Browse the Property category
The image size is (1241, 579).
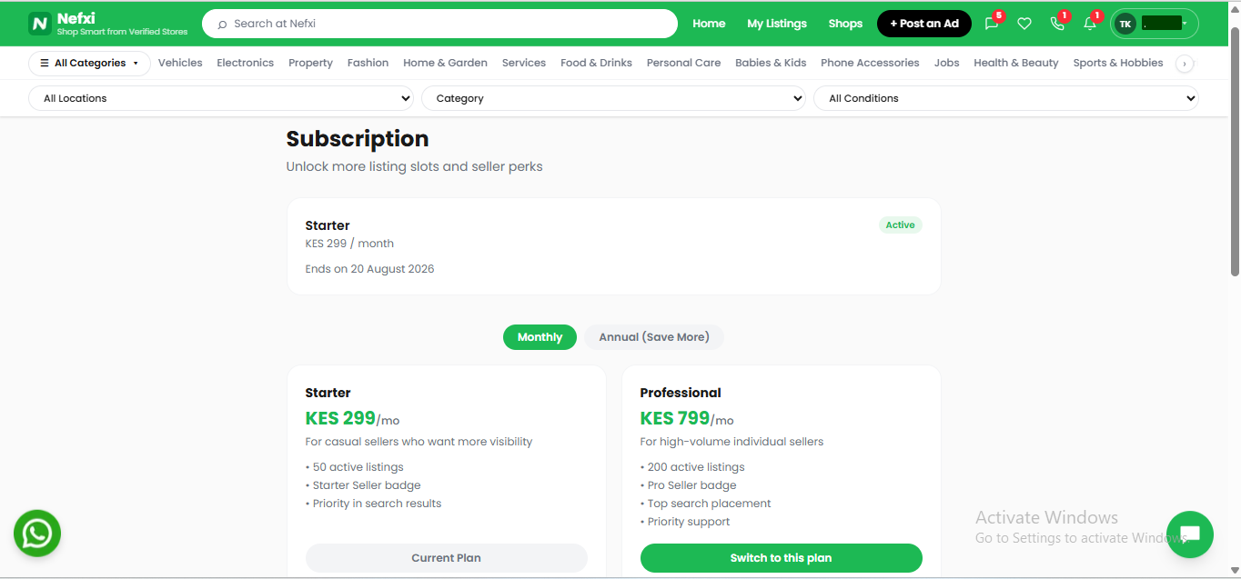310,63
